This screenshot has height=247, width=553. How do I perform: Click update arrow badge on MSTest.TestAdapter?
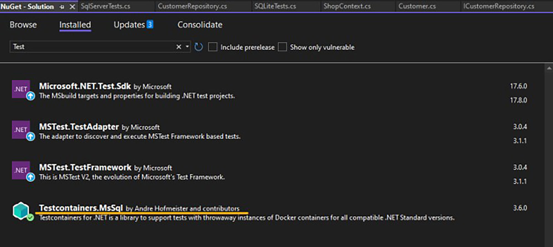point(30,137)
